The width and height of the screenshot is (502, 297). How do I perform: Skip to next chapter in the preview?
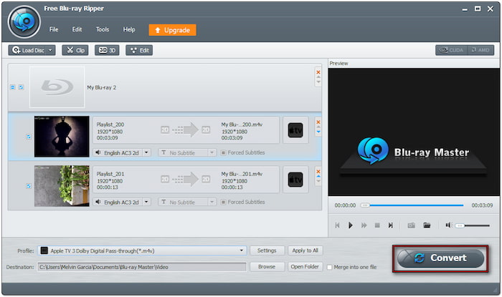click(x=391, y=225)
